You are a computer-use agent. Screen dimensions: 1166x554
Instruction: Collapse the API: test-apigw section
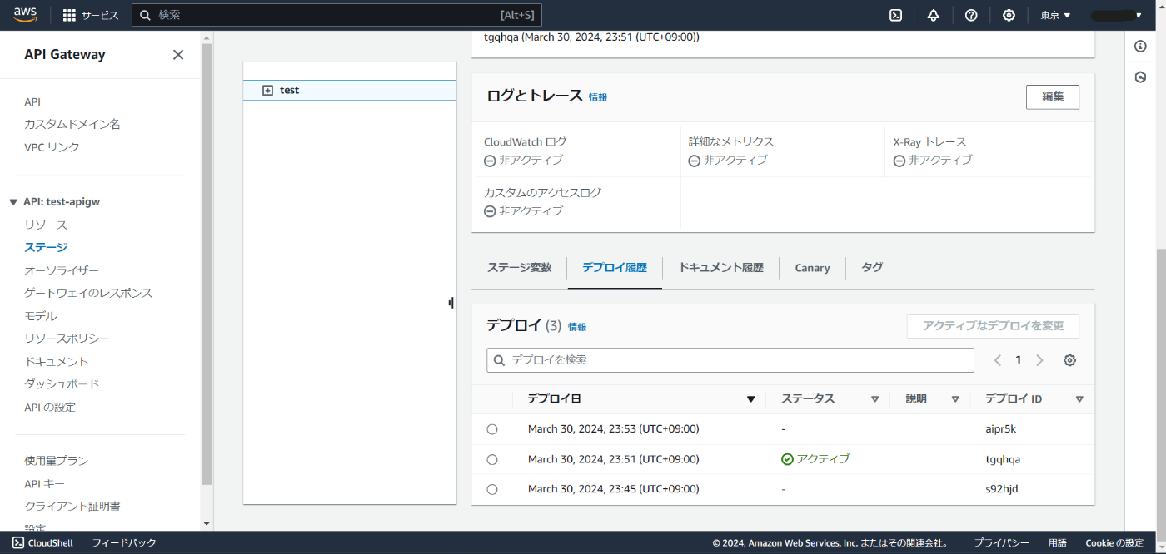point(13,202)
